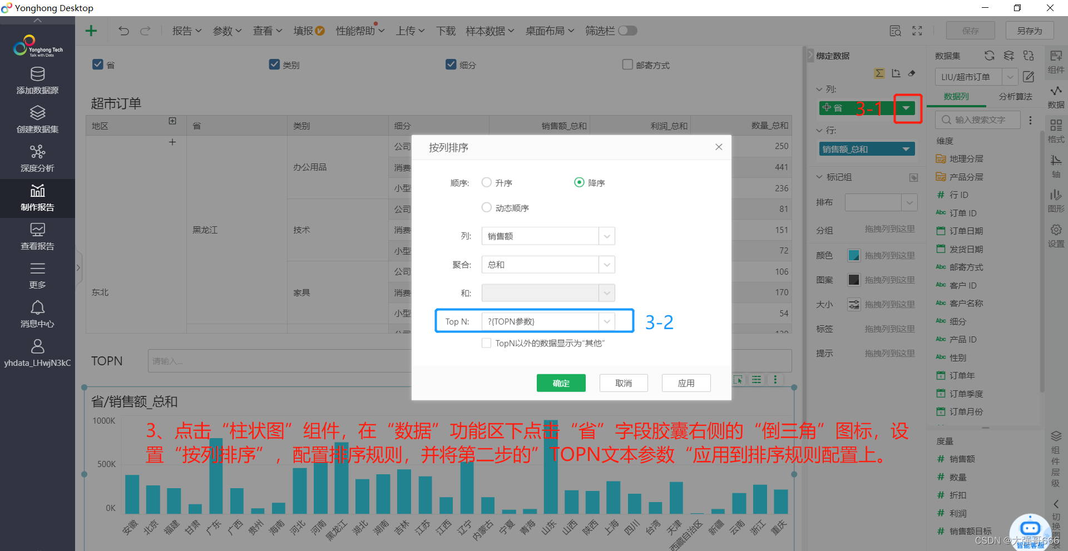Screen dimensions: 1068x551
Task: Select the 降序 radio button
Action: click(x=579, y=182)
